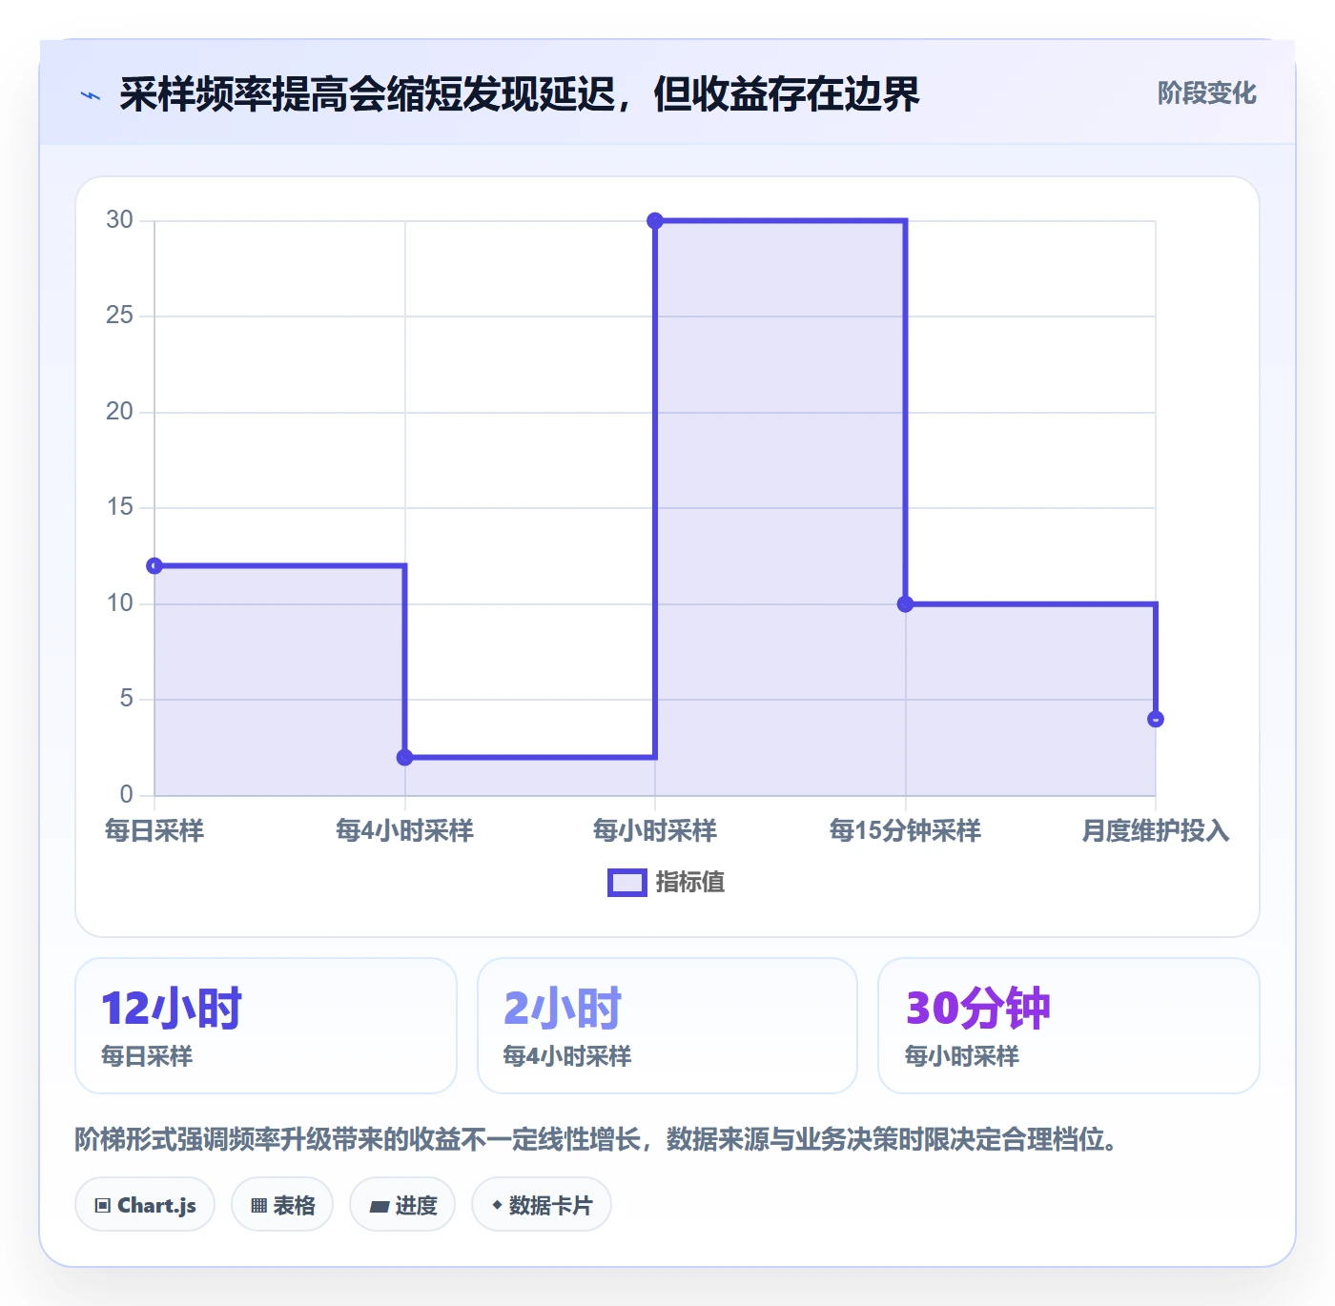Select the 月度维护投入 data point at 4

(x=1156, y=720)
